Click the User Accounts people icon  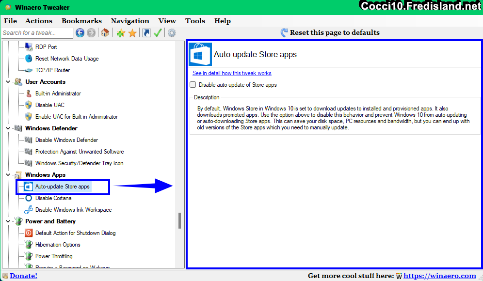[18, 82]
